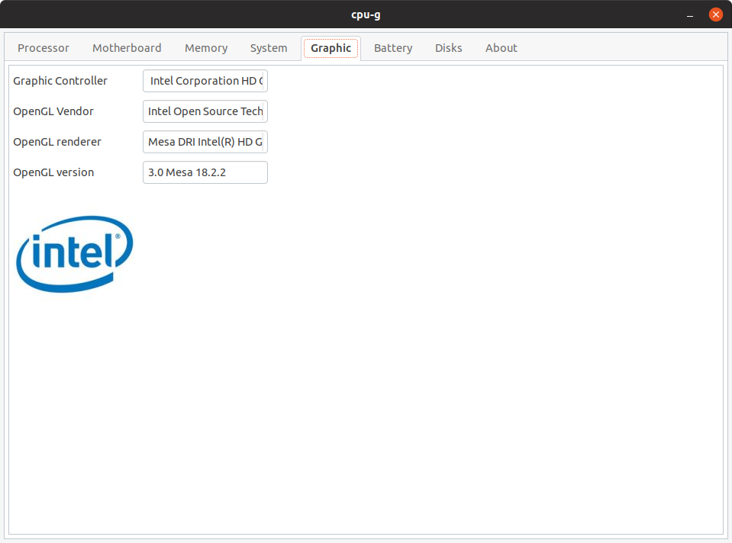
Task: Click the Graphic Controller value field
Action: [205, 81]
